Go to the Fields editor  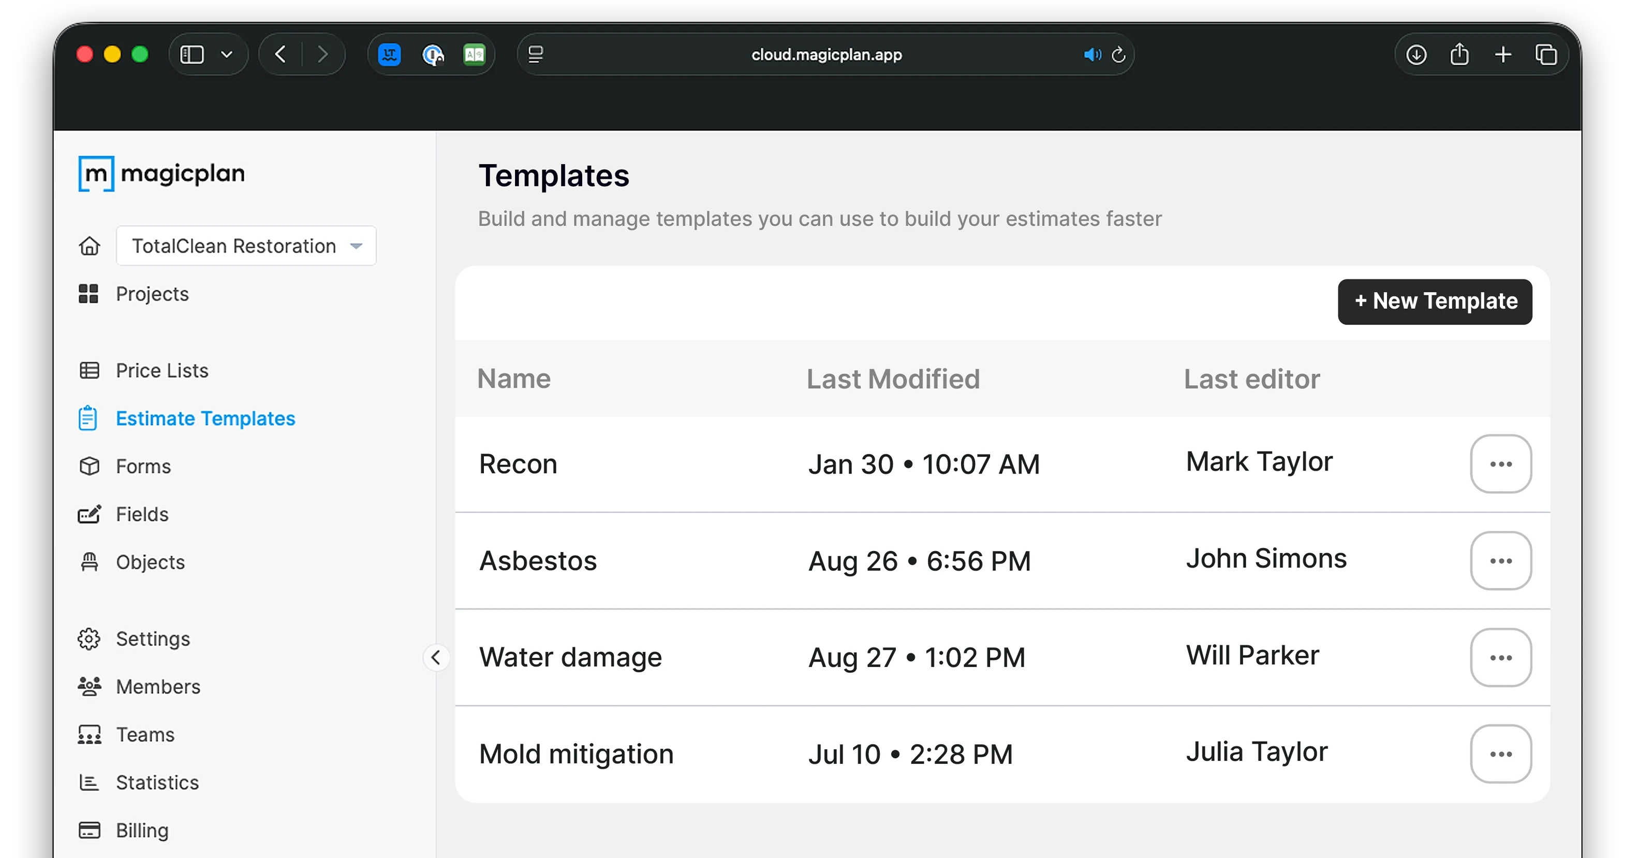pos(141,514)
